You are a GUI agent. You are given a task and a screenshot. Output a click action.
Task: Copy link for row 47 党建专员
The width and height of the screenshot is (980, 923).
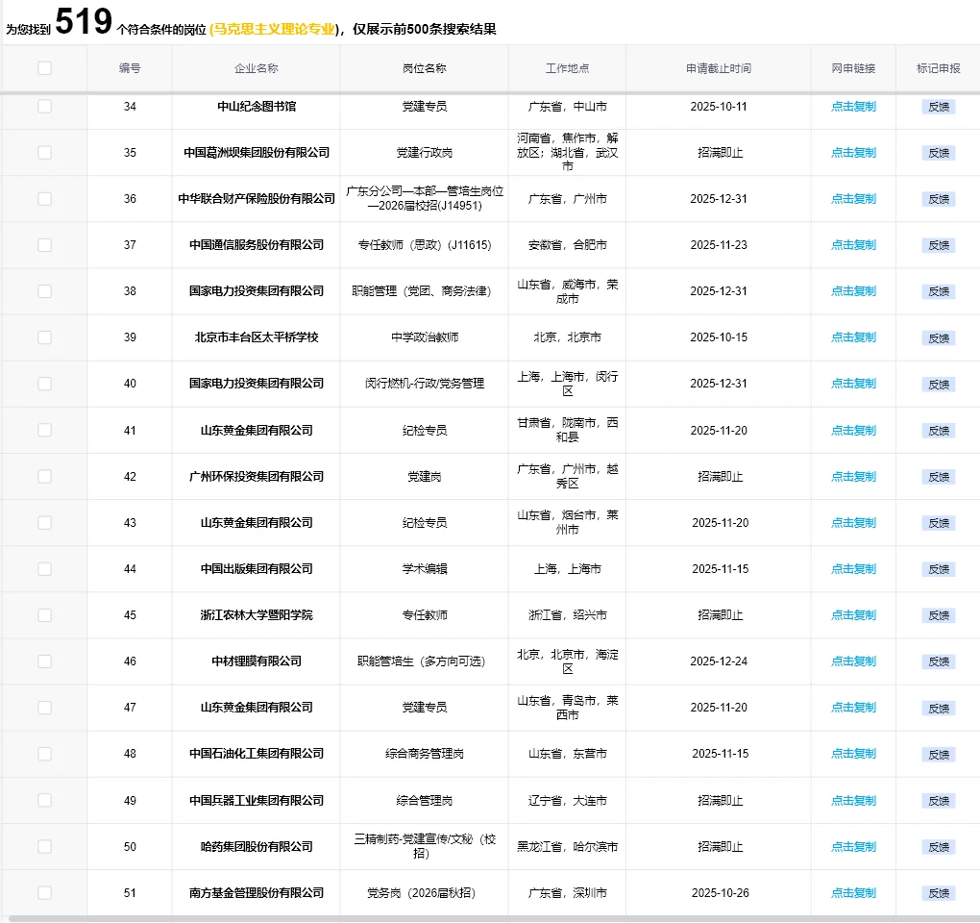click(x=853, y=708)
